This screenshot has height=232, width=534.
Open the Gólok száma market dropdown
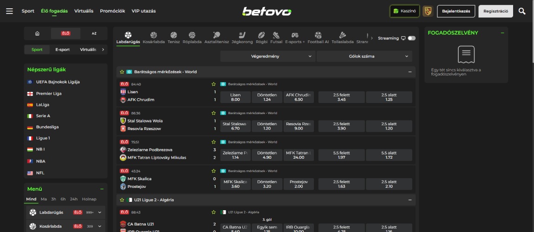click(365, 56)
